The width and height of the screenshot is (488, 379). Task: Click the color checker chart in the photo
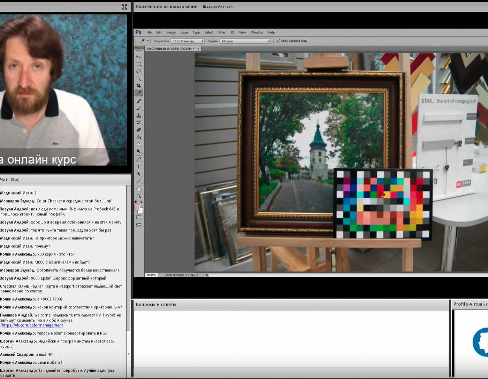click(383, 204)
